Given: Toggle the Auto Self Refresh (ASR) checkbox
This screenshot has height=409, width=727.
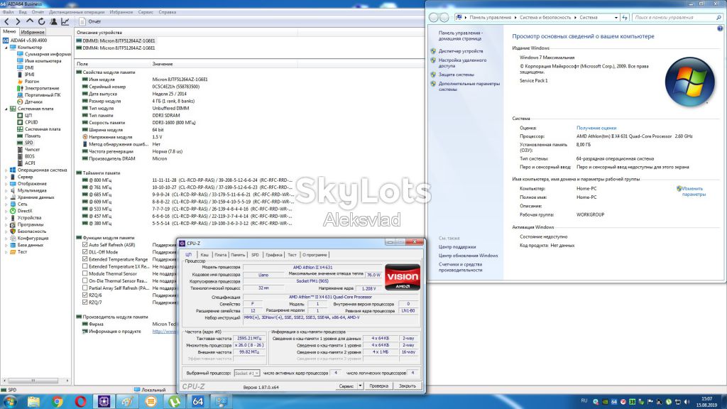Looking at the screenshot, I should [x=85, y=245].
